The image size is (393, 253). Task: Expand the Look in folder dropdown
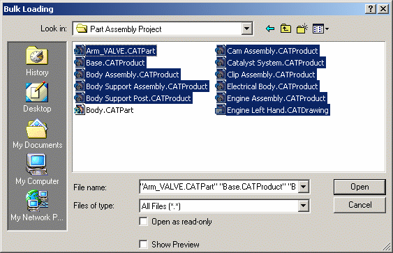[x=246, y=29]
